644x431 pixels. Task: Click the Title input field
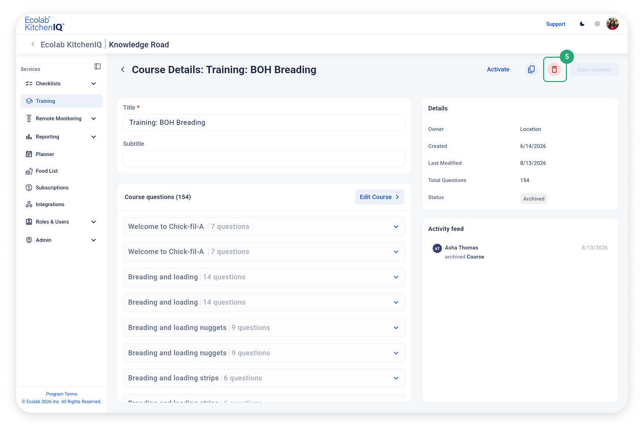[x=264, y=123]
